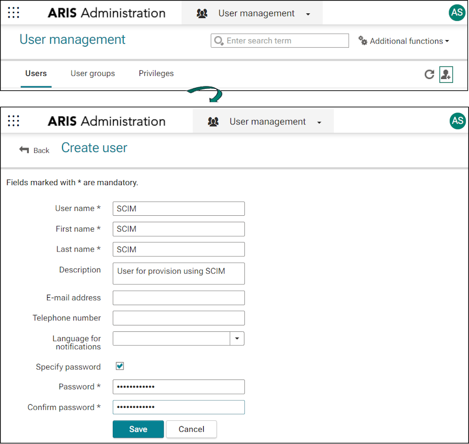This screenshot has height=444, width=469.
Task: Click the AS user avatar in the top panel
Action: [457, 12]
